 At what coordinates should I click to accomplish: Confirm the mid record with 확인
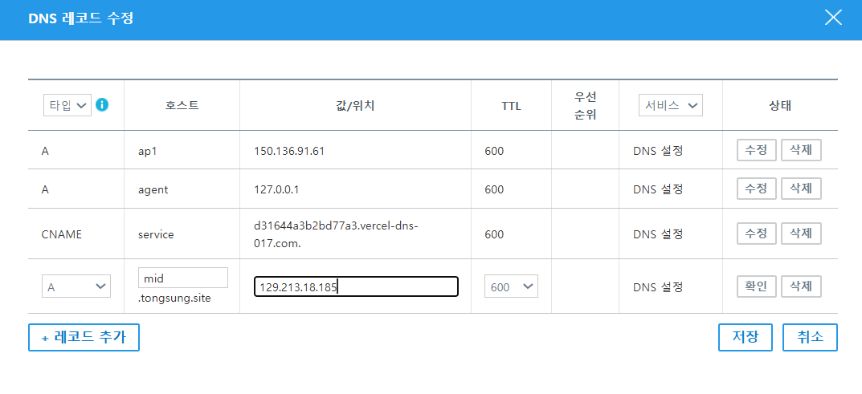pos(756,286)
